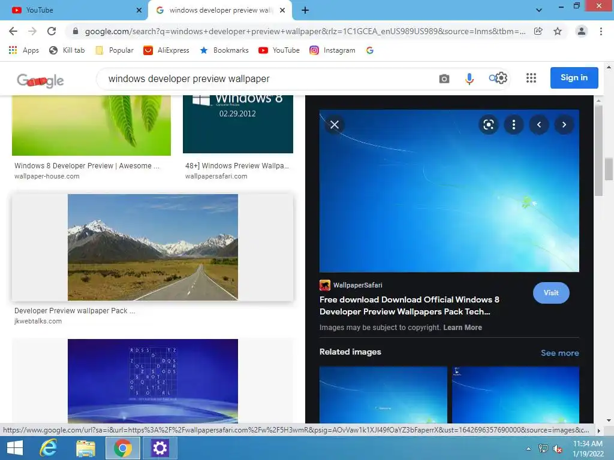Screen dimensions: 614x460
Task: Open the YouTube bookmark in bookmarks bar
Action: coord(279,50)
